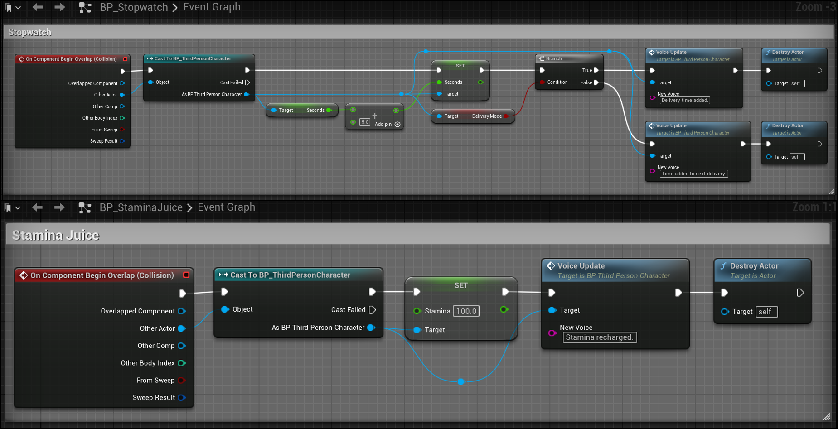
Task: Click the Stamina value field showing 100.0
Action: (466, 311)
